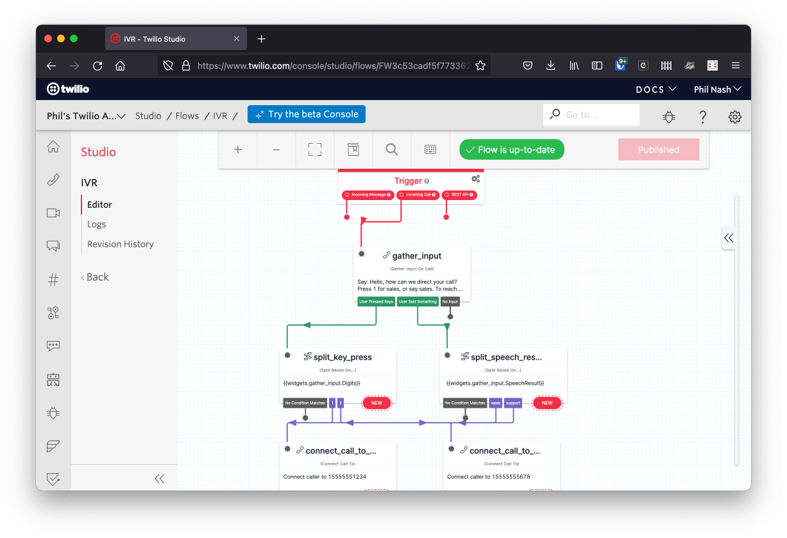Viewport: 787px width, 538px height.
Task: Open console settings gear icon
Action: click(735, 117)
